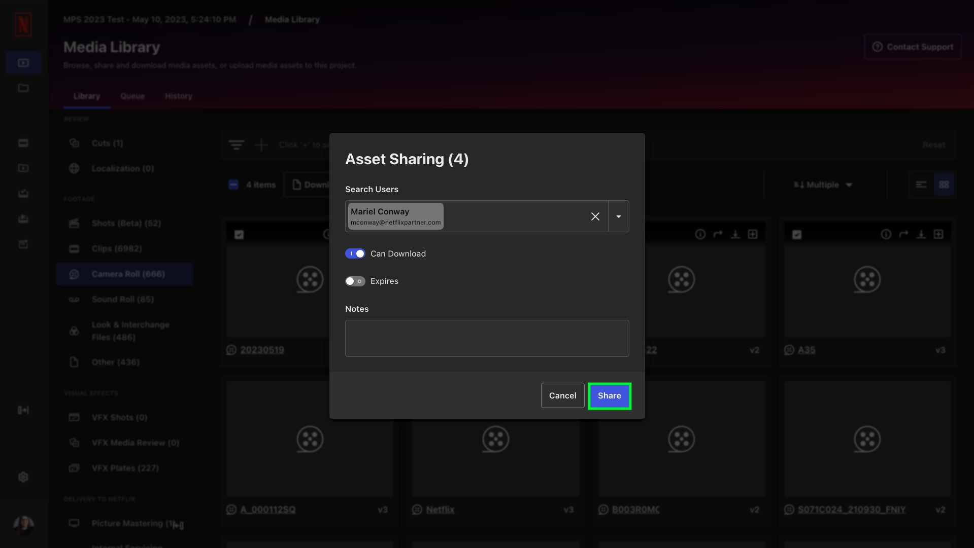Select Camera Roll (666) item

[125, 274]
